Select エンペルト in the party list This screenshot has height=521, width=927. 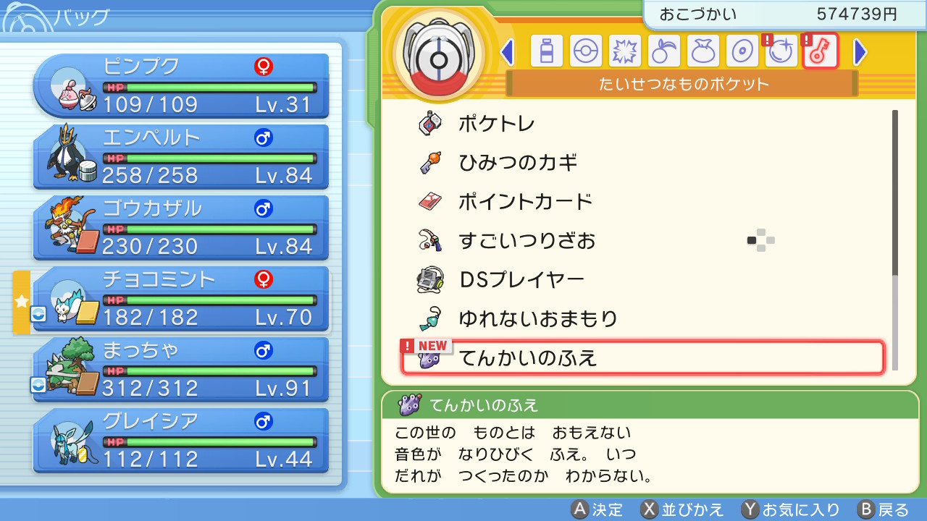[x=181, y=156]
